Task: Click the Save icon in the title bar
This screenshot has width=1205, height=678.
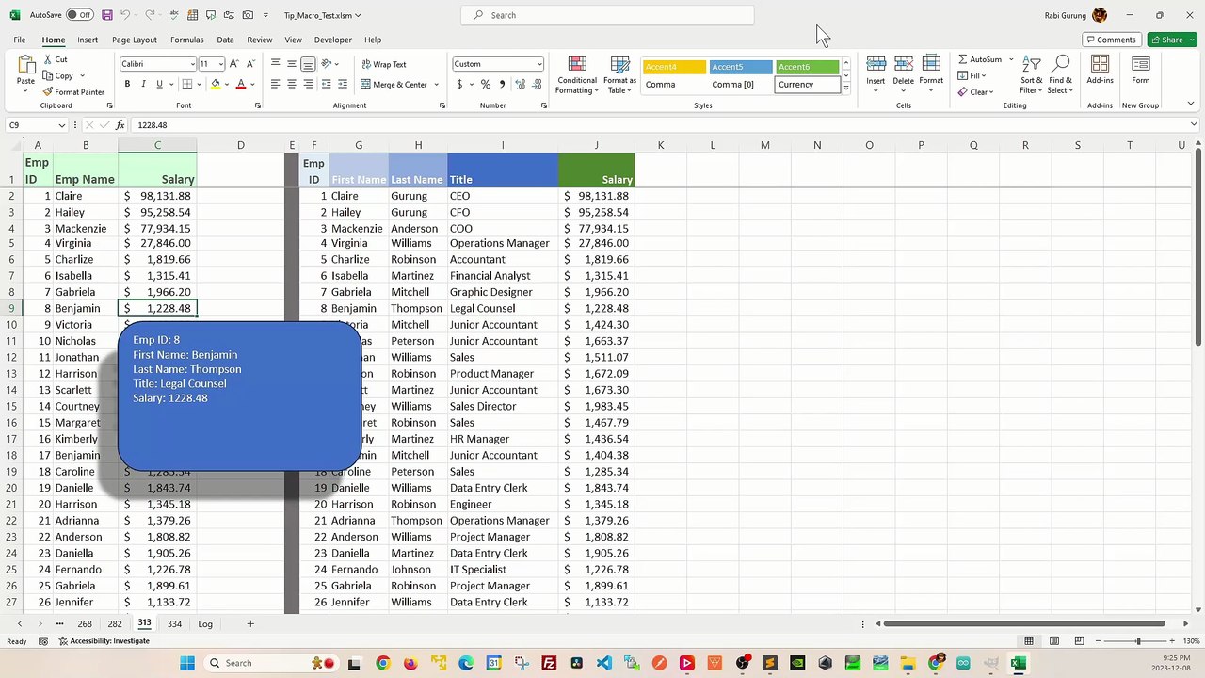Action: tap(107, 15)
